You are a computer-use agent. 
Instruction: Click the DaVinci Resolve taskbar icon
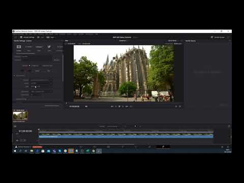click(x=99, y=151)
